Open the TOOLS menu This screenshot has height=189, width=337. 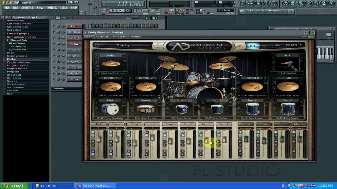point(64,8)
